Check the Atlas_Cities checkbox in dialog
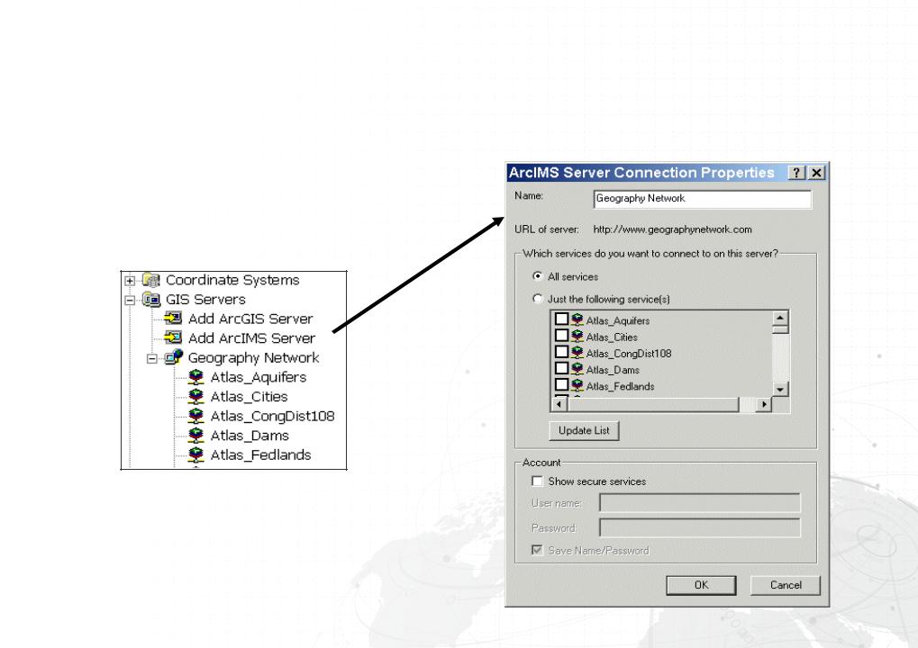The height and width of the screenshot is (648, 918). 561,335
